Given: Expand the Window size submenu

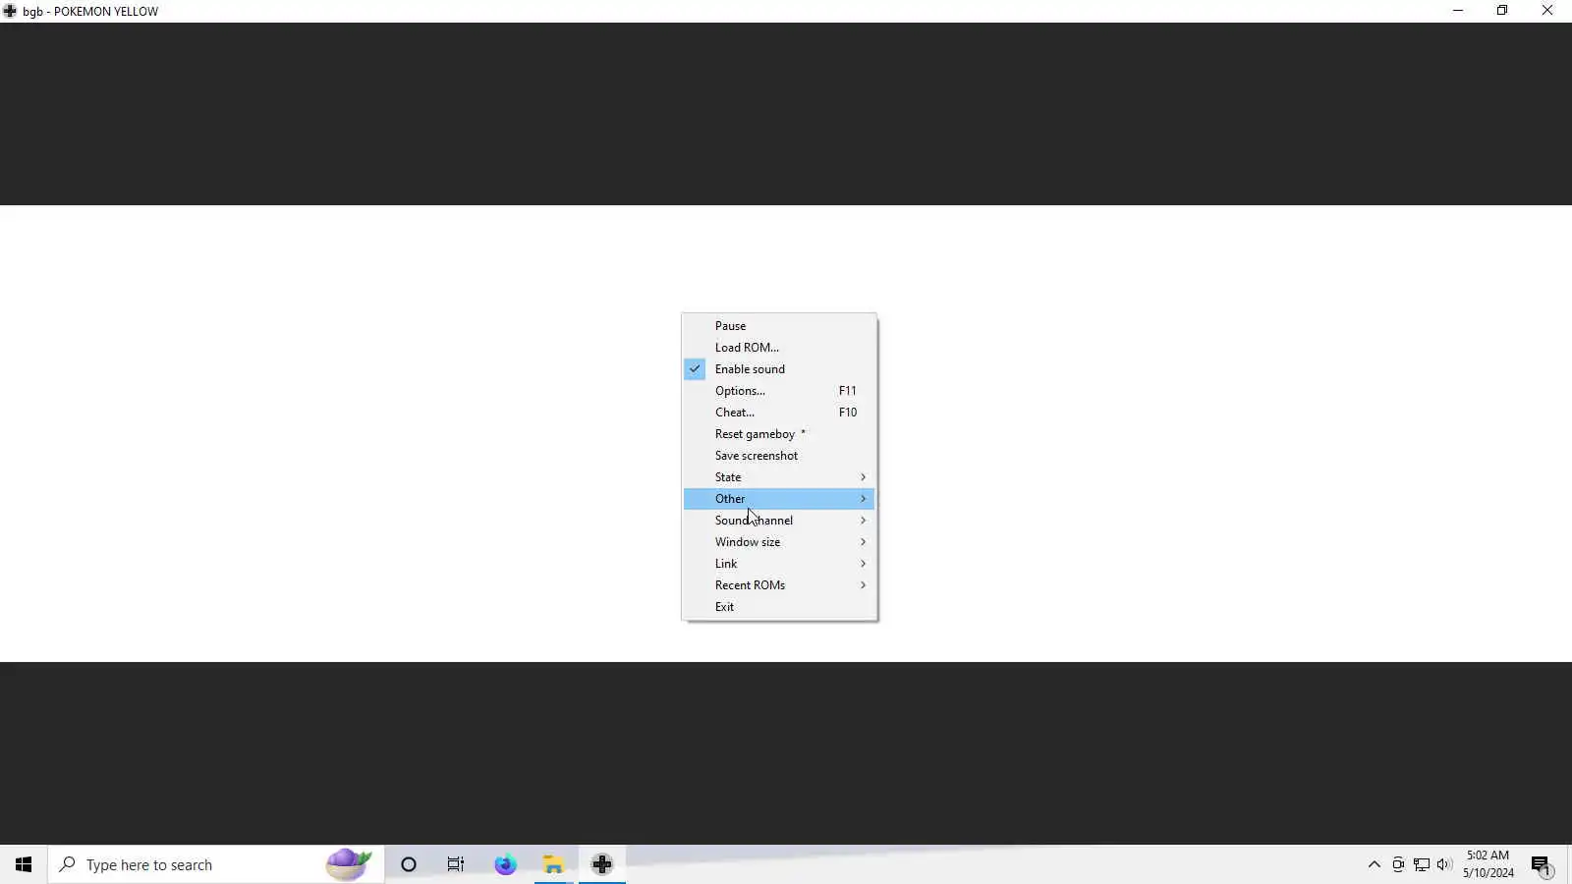Looking at the screenshot, I should (778, 542).
